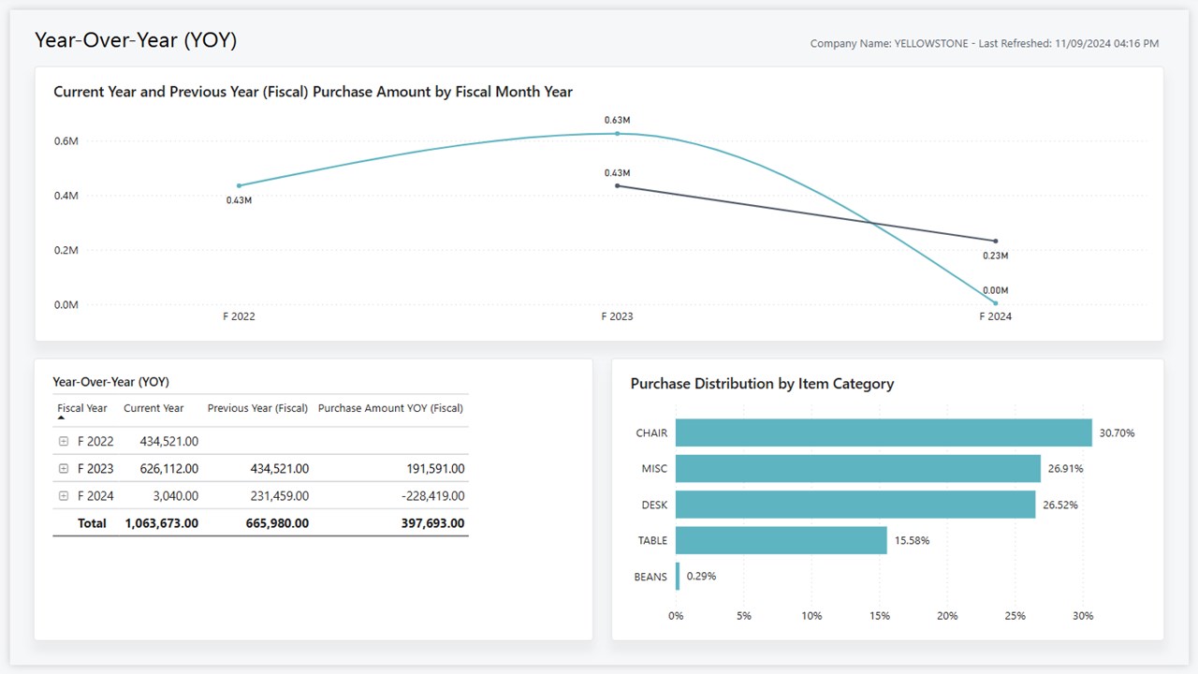Click the Purchase Distribution by Item Category title
Image resolution: width=1198 pixels, height=674 pixels.
pos(762,384)
